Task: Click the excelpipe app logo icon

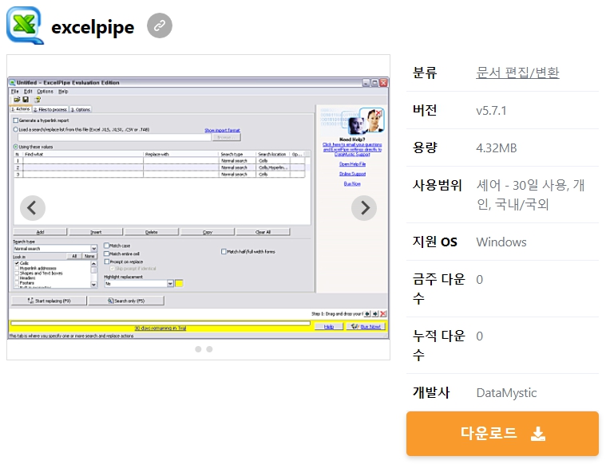Action: [x=25, y=26]
